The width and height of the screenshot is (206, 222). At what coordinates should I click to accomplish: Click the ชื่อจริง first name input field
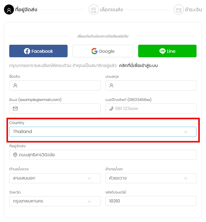click(x=55, y=85)
